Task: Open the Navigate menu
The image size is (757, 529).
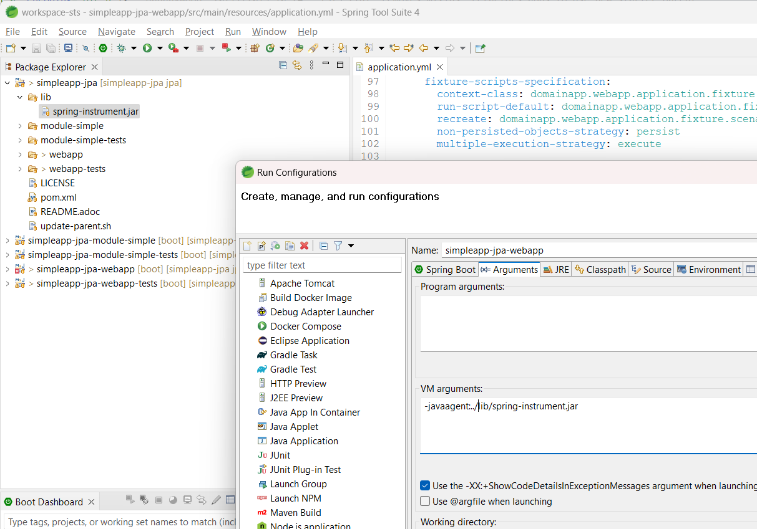Action: click(116, 32)
